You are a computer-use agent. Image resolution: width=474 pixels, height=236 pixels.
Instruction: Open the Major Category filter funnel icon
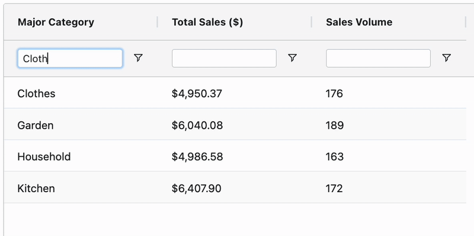click(138, 58)
